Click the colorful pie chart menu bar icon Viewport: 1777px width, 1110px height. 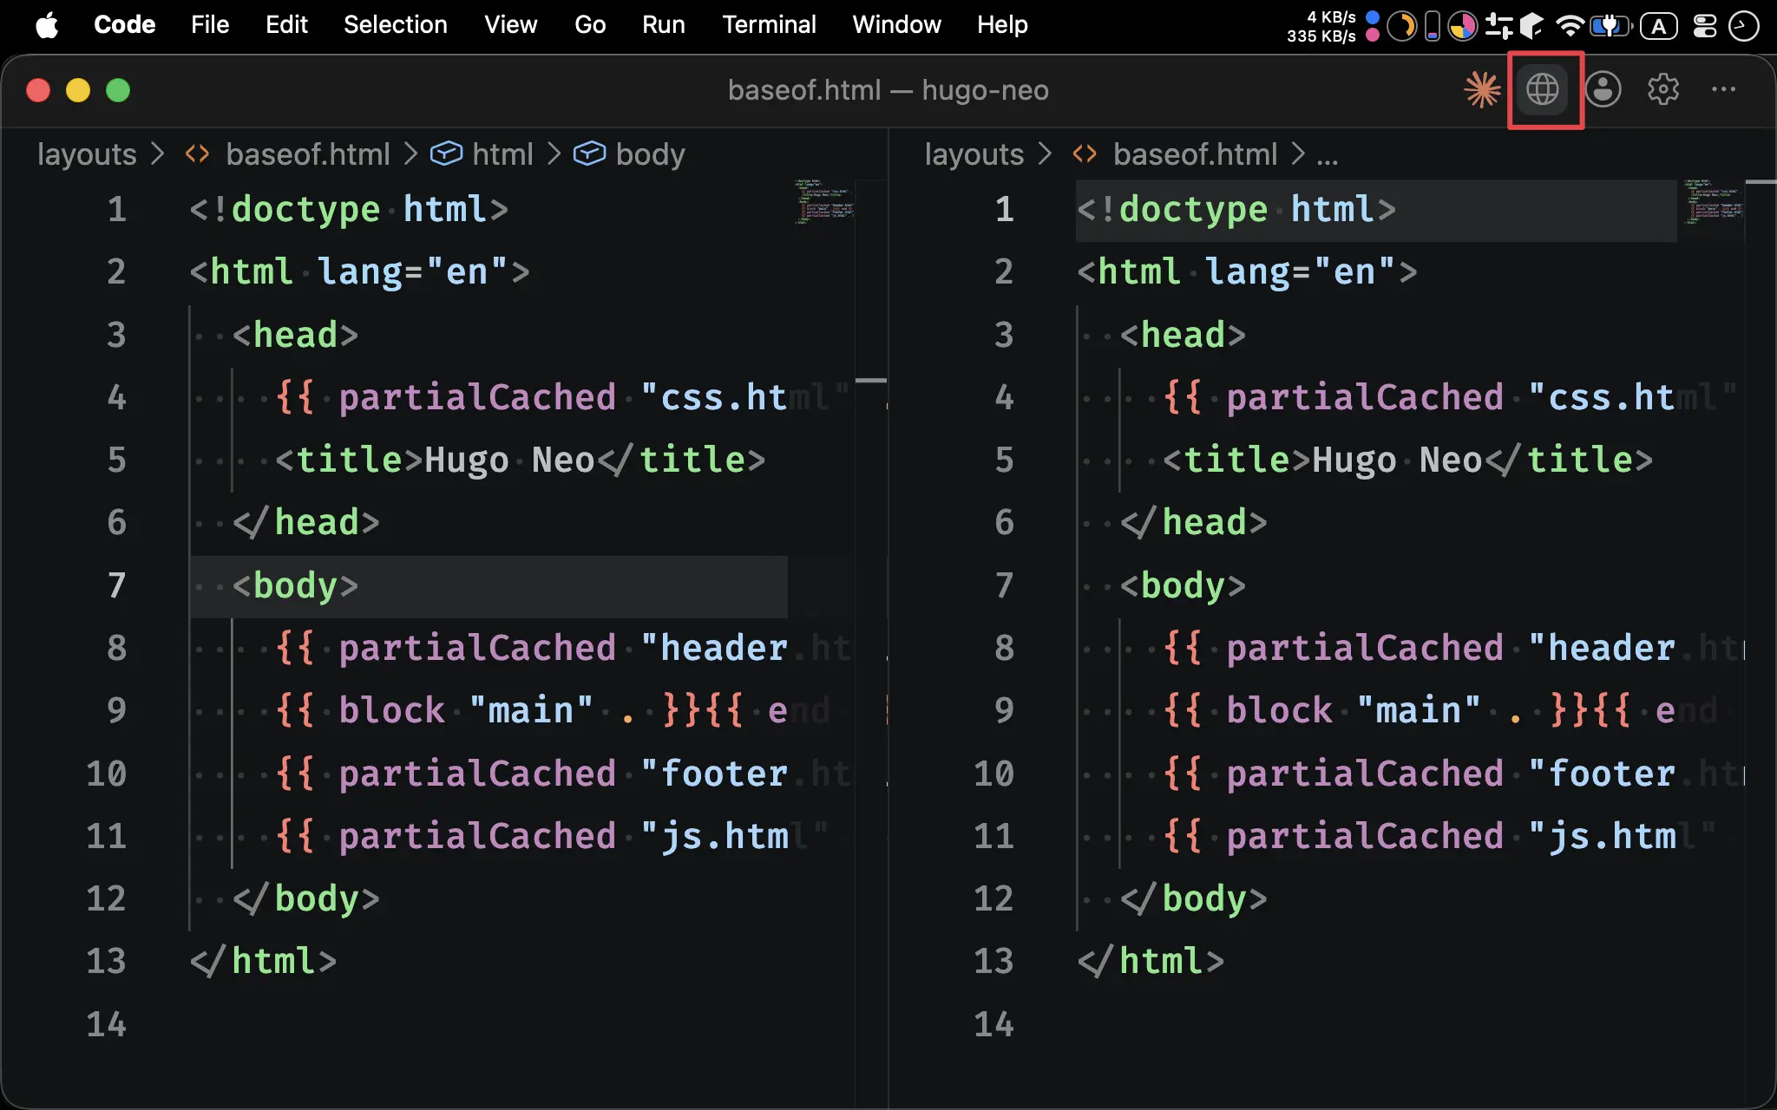(1463, 26)
